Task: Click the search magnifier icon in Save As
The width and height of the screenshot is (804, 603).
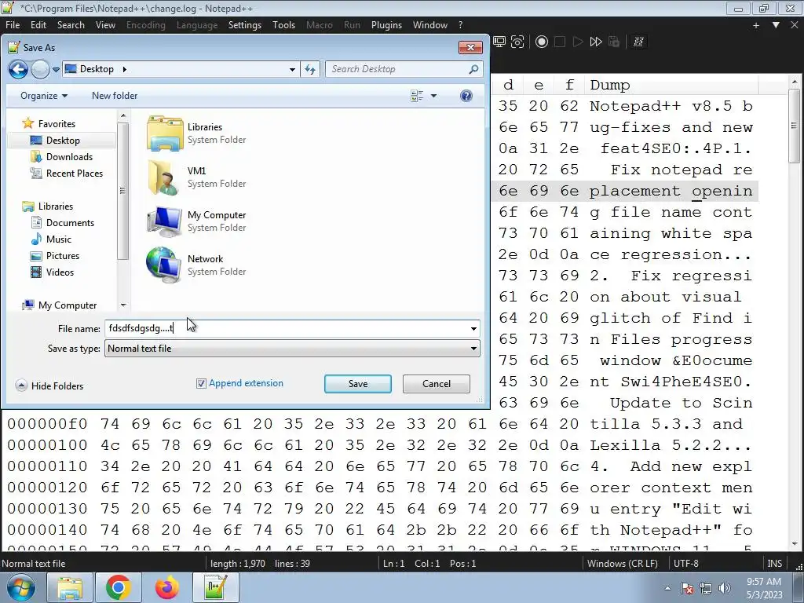Action: [473, 69]
